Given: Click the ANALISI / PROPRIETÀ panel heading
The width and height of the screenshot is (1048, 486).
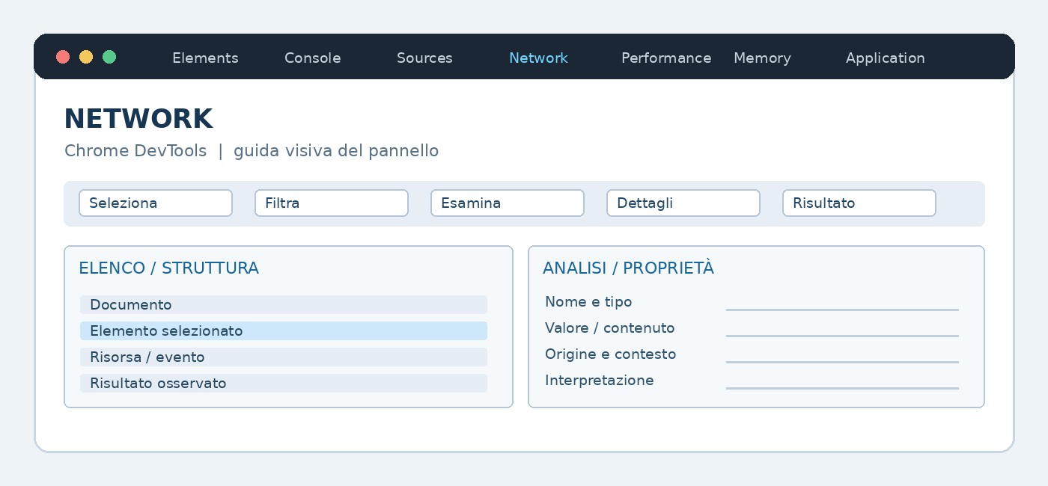Looking at the screenshot, I should [x=628, y=268].
